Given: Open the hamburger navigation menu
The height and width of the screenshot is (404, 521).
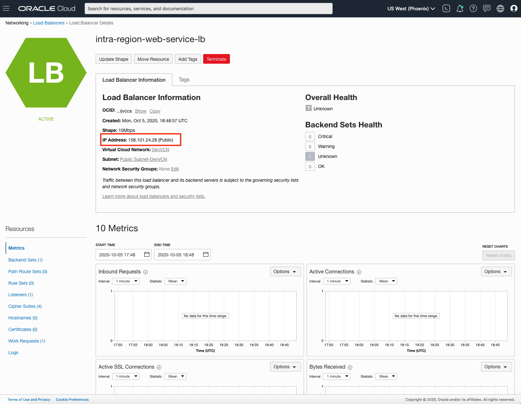Looking at the screenshot, I should click(6, 9).
